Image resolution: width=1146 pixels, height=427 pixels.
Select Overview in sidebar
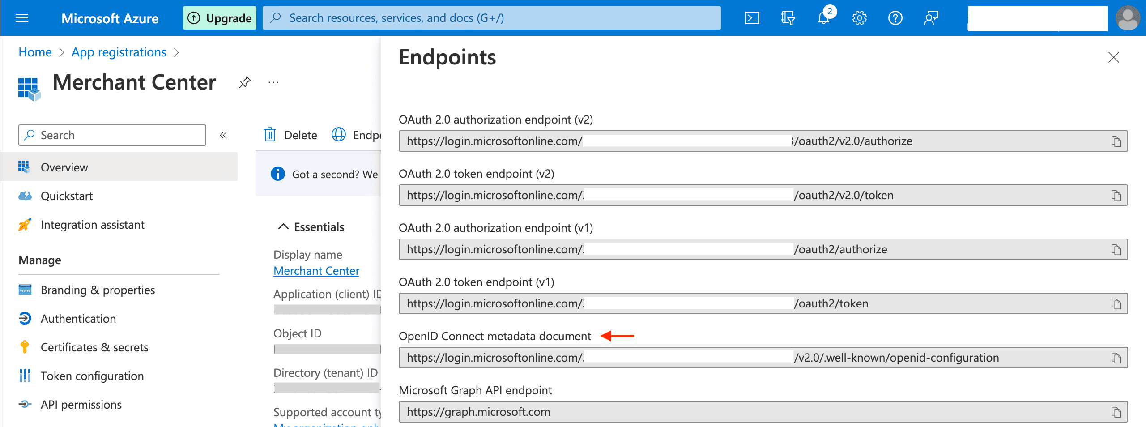pos(119,167)
